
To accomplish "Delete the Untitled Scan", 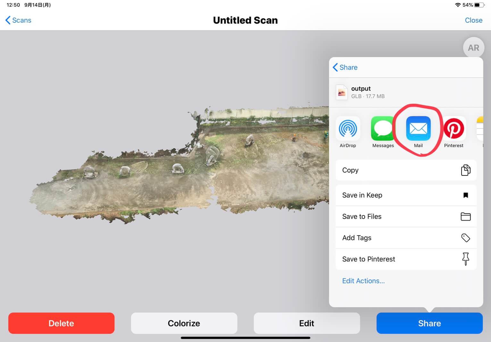I will [61, 323].
